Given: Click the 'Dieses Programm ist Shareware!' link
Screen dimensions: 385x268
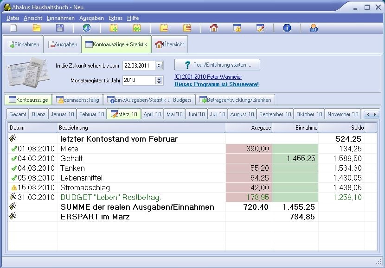Looking at the screenshot, I should [x=216, y=84].
